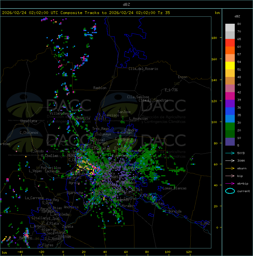Pick the dark orange 57–60 dBZ swatch

click(x=230, y=50)
